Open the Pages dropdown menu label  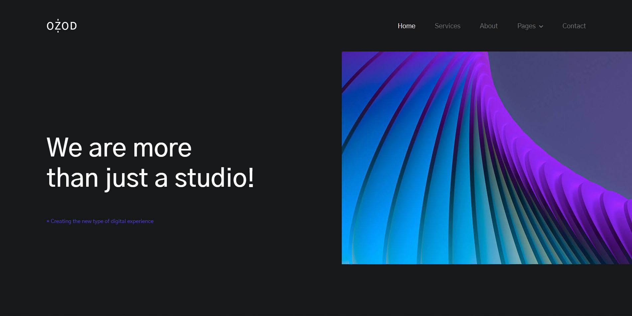(x=526, y=26)
